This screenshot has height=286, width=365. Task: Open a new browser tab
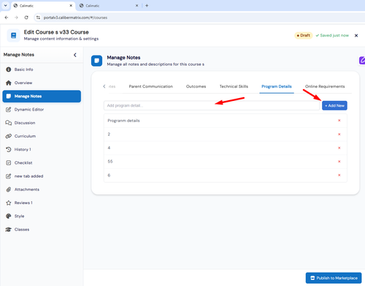pos(147,6)
